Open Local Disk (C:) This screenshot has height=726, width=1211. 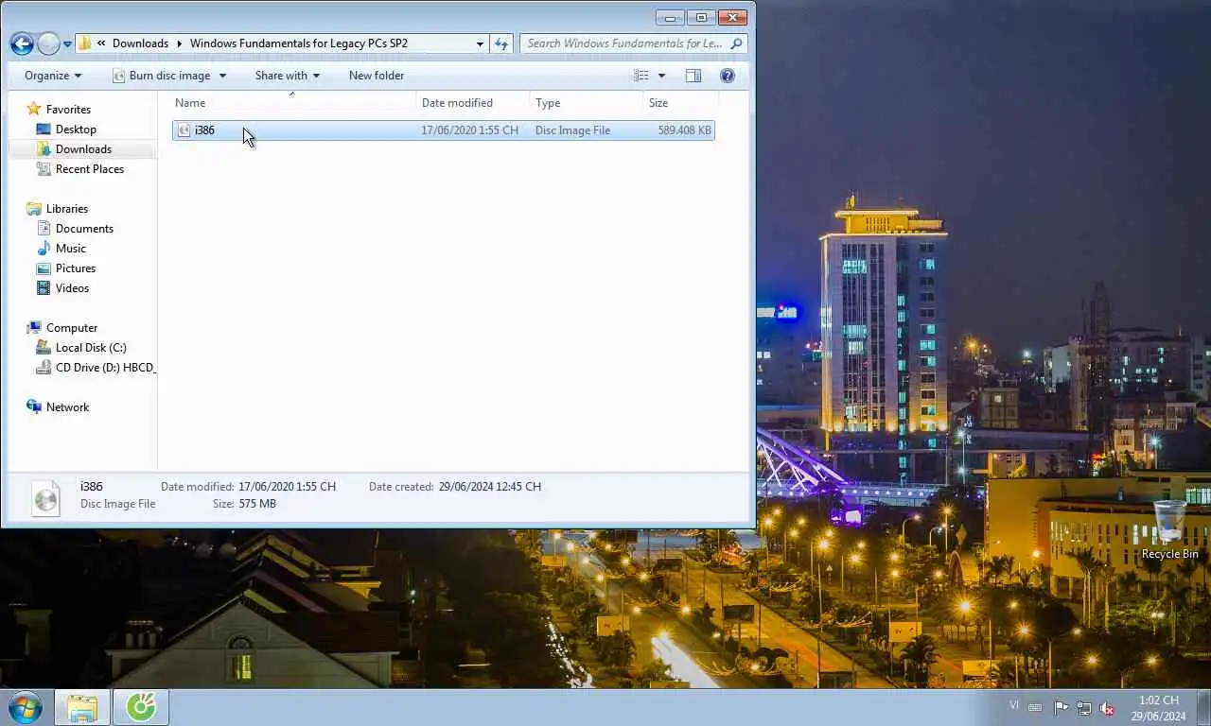point(91,348)
